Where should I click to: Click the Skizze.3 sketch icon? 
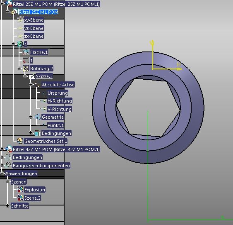tap(32, 76)
